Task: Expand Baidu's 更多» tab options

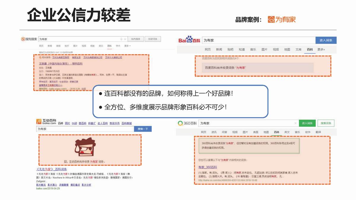Action: (x=321, y=50)
